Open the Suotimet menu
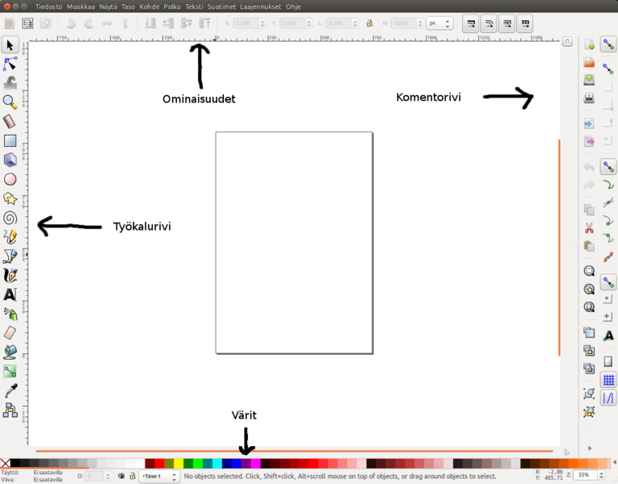 221,6
